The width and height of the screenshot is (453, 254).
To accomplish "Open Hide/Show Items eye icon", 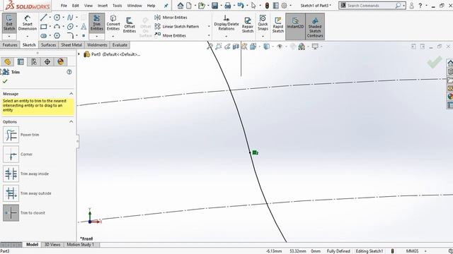I will point(280,47).
